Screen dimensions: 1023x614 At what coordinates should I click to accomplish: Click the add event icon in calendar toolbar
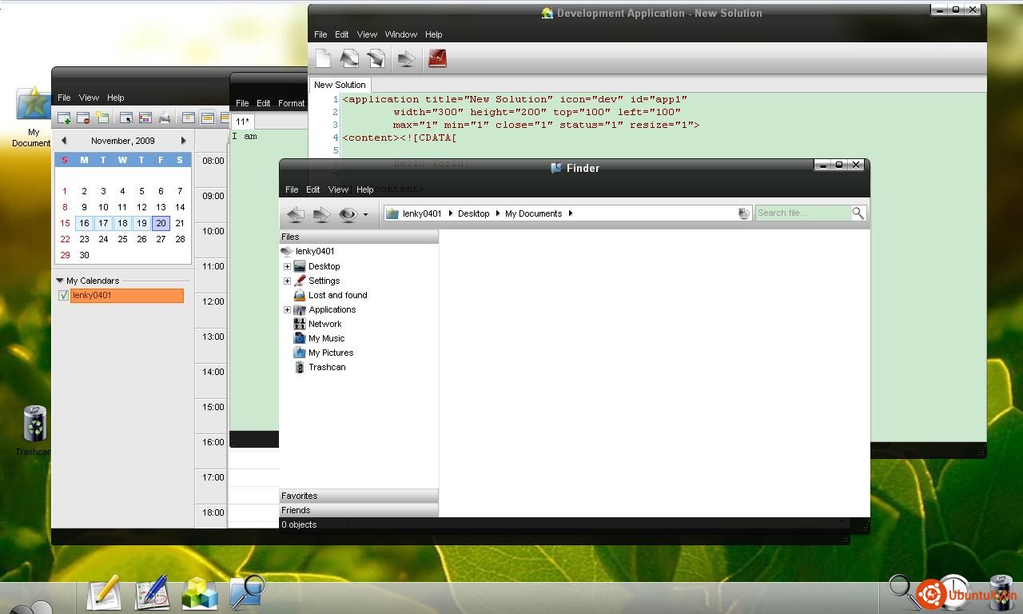coord(64,118)
